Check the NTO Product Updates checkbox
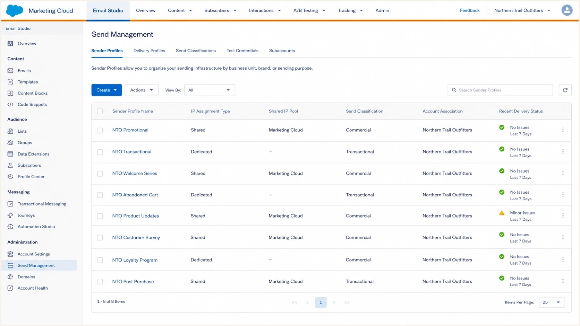The height and width of the screenshot is (326, 580). (100, 216)
